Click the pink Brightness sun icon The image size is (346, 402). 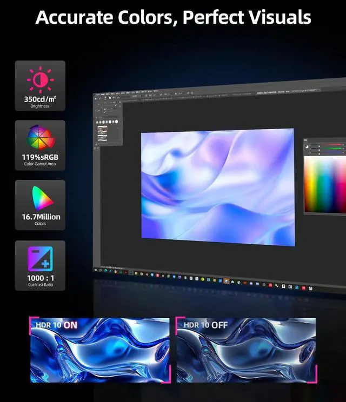[40, 80]
